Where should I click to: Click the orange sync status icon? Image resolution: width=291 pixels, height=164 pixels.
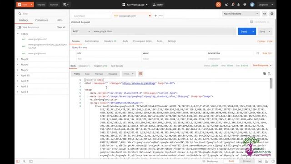pos(218,5)
